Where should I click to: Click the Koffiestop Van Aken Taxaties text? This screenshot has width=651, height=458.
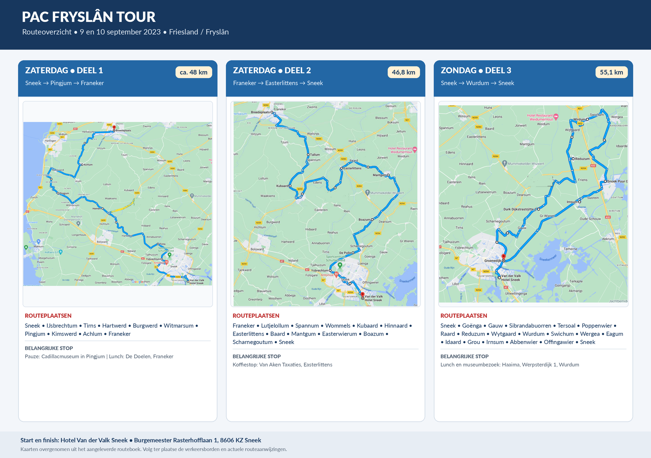(283, 365)
